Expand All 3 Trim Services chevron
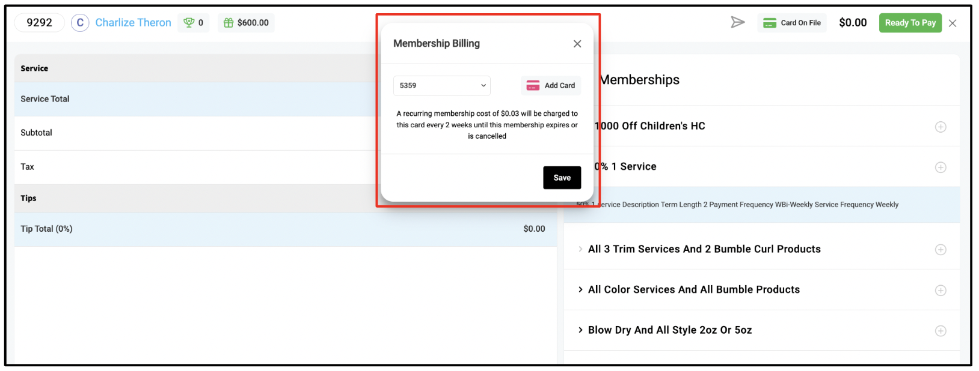 click(580, 249)
